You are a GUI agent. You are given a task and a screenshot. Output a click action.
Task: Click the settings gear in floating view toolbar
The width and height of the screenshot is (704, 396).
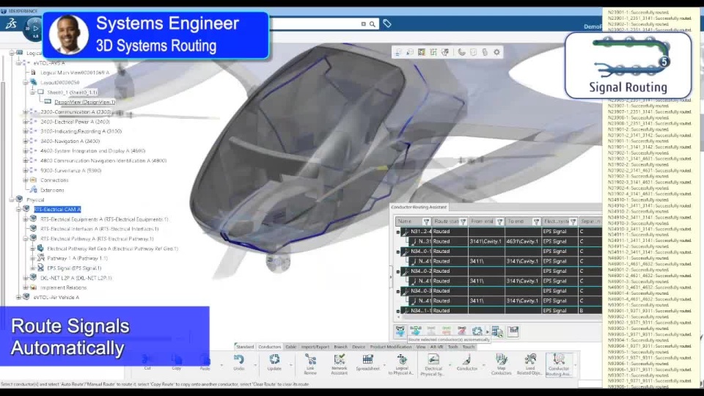496,52
